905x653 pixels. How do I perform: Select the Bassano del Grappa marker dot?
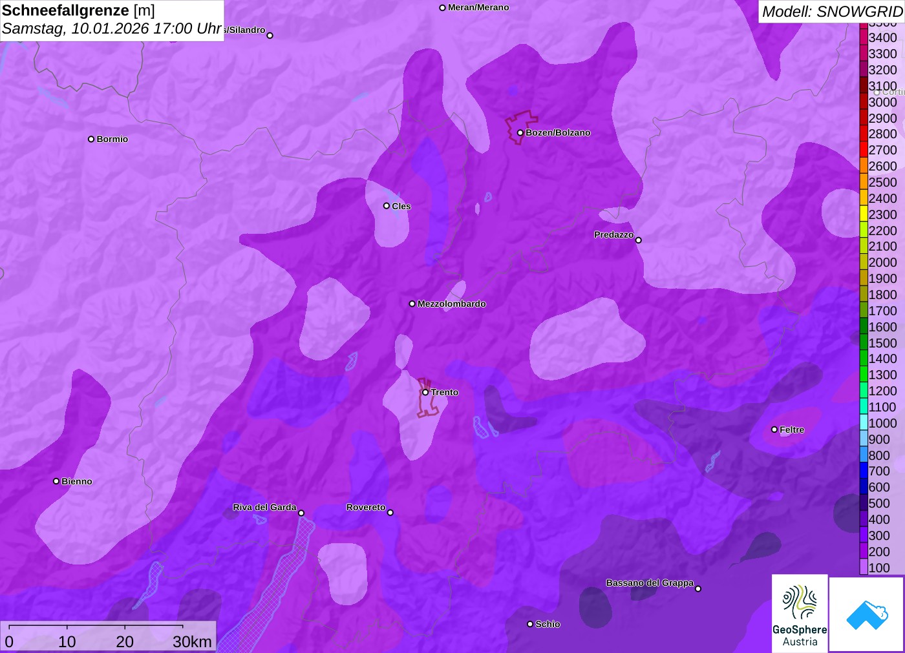coord(698,588)
